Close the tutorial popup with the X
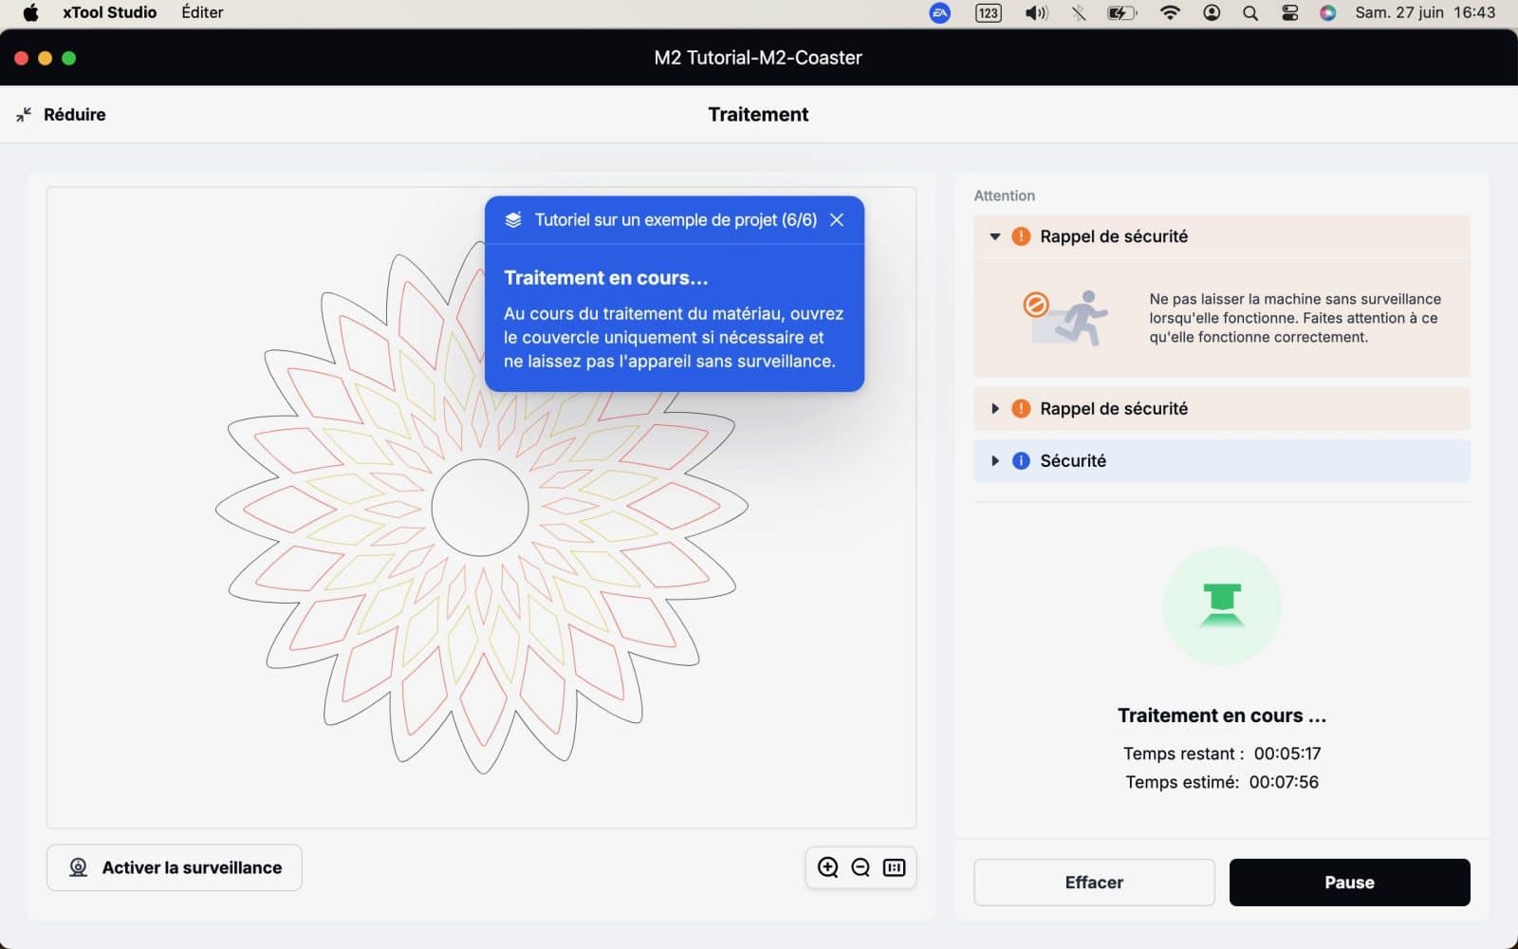The height and width of the screenshot is (949, 1518). [837, 220]
